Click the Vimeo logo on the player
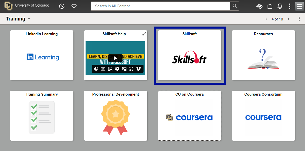Screen dimensions: 305x151 coord(138,69)
